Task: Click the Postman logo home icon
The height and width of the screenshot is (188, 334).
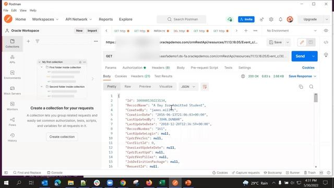Action: point(8,19)
